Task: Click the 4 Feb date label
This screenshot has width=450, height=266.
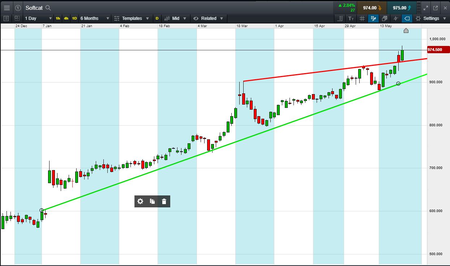Action: pos(124,26)
